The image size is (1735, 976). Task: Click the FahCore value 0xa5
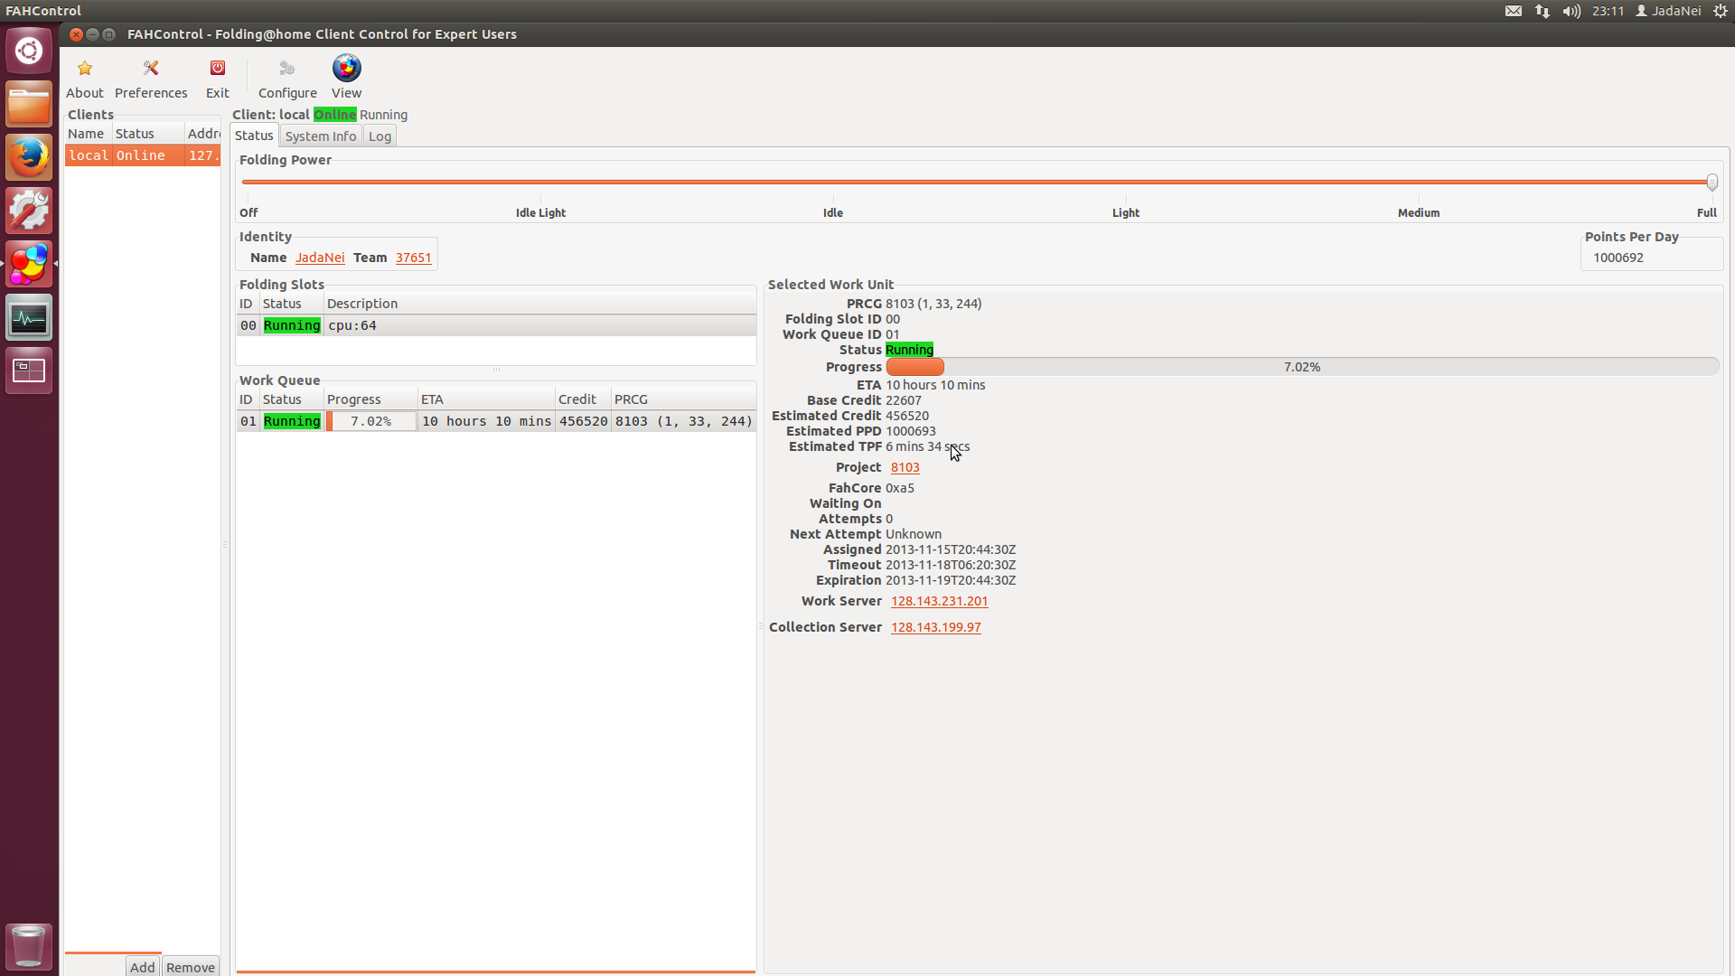(900, 488)
